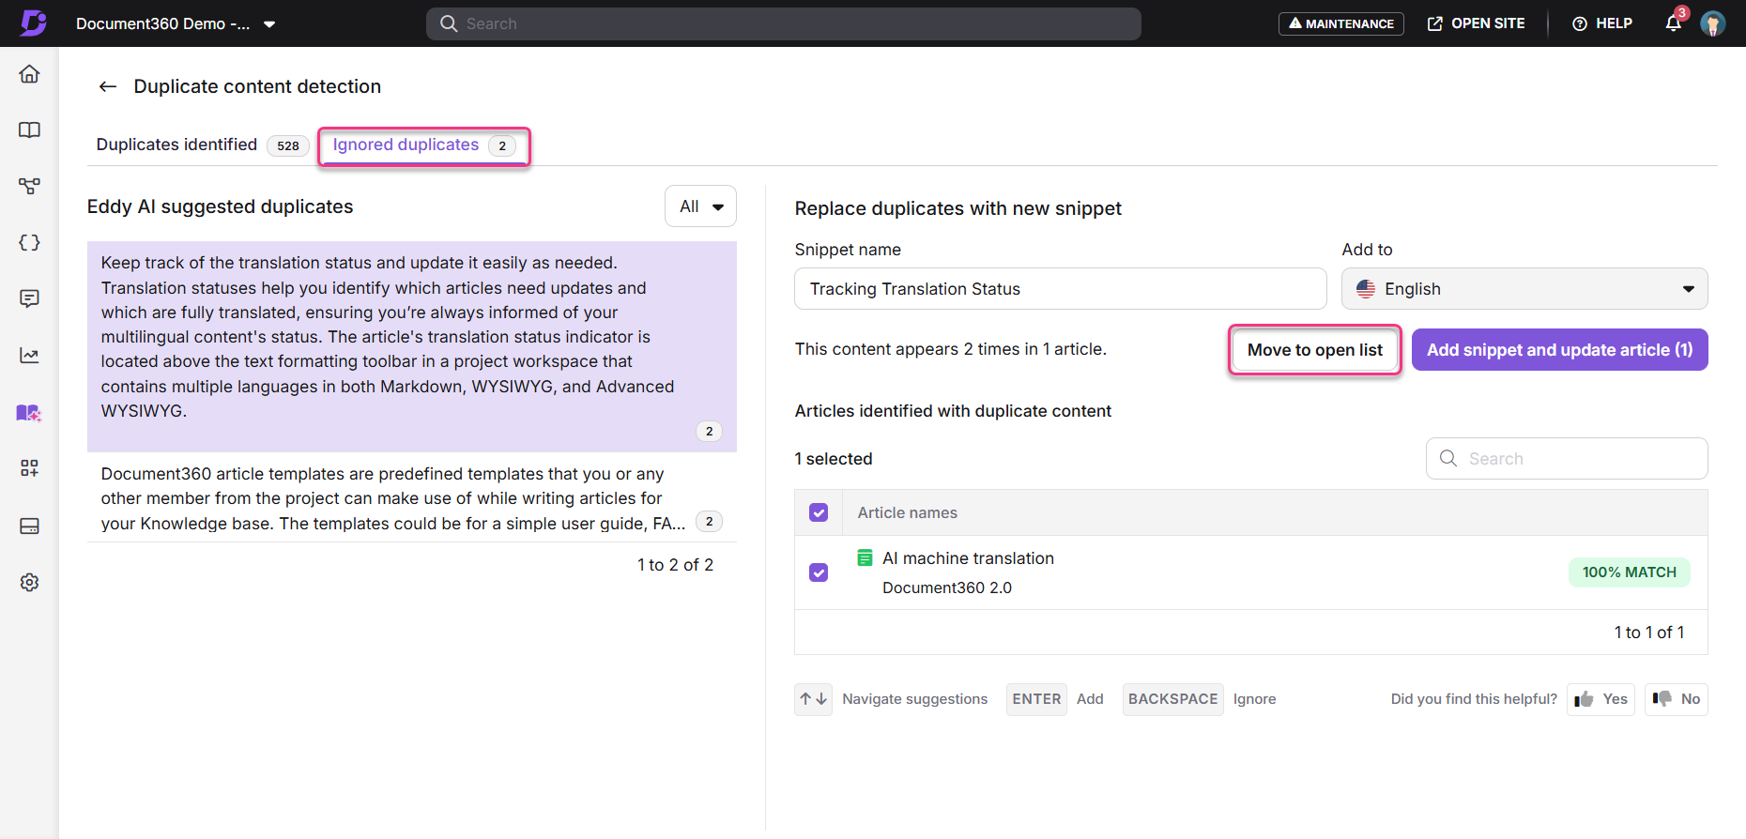This screenshot has width=1746, height=839.
Task: Open the feedback comment icon in sidebar
Action: coord(29,298)
